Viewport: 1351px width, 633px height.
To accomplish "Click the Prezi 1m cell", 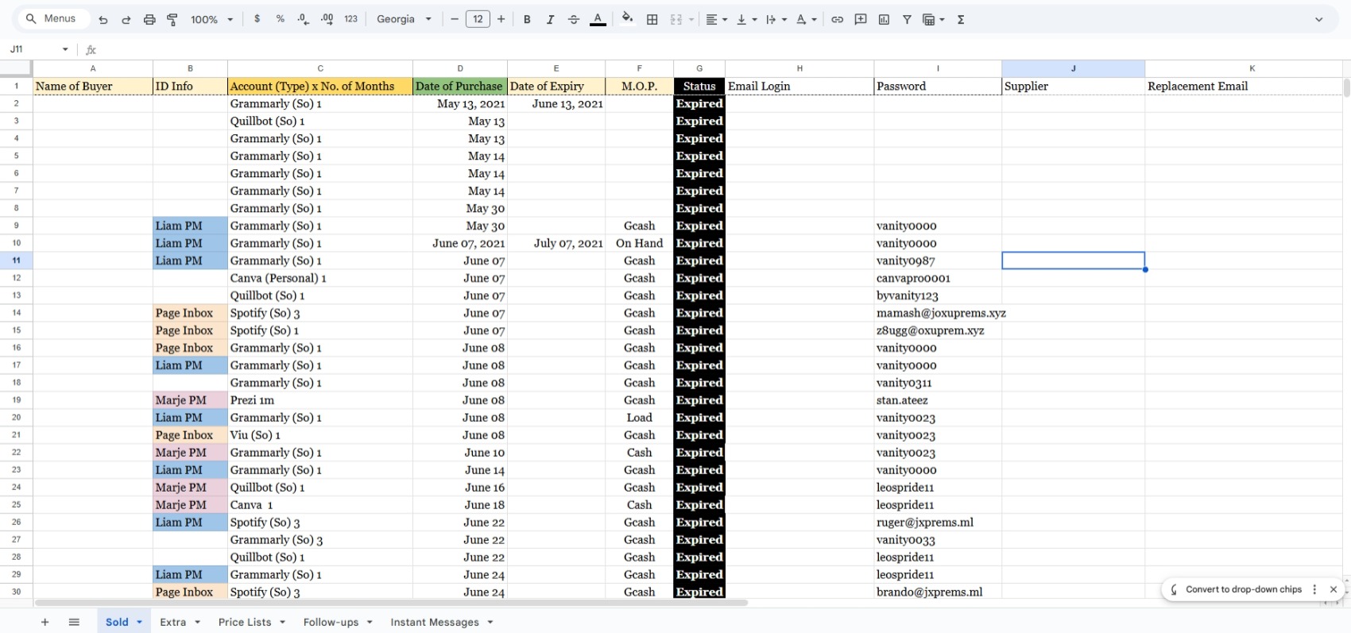I will tap(320, 400).
